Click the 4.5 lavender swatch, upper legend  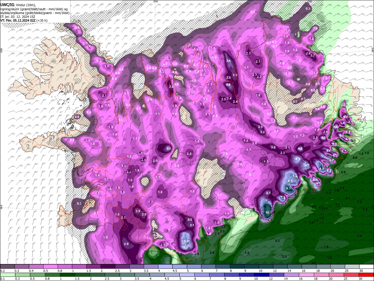tap(179, 267)
